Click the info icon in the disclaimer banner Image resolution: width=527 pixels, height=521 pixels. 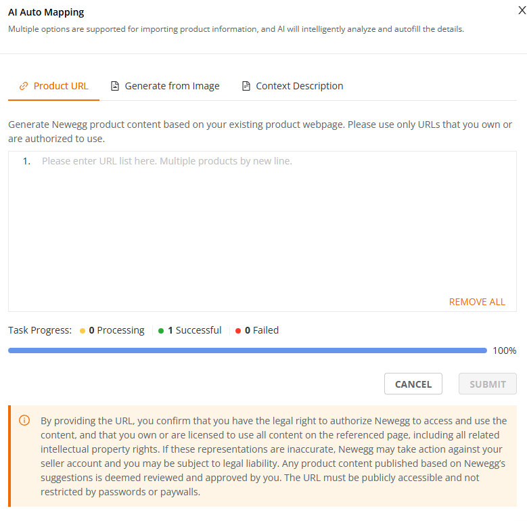tap(24, 421)
